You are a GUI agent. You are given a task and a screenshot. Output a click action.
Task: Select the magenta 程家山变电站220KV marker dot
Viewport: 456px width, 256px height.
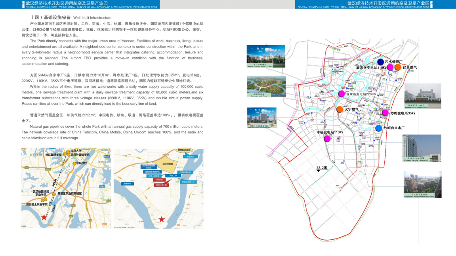[x=342, y=94]
